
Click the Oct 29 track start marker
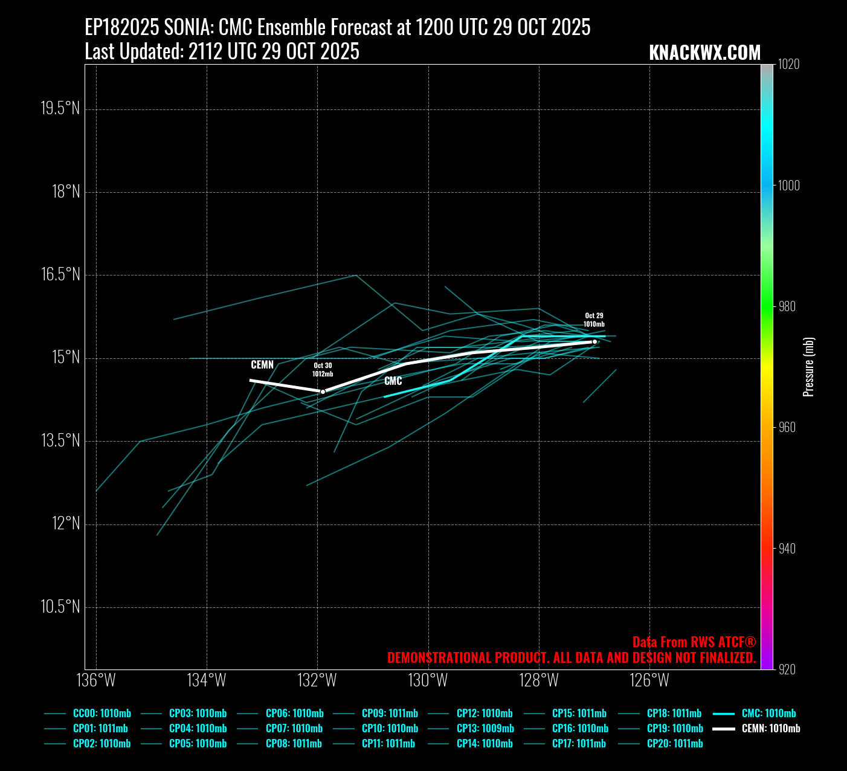click(x=594, y=342)
